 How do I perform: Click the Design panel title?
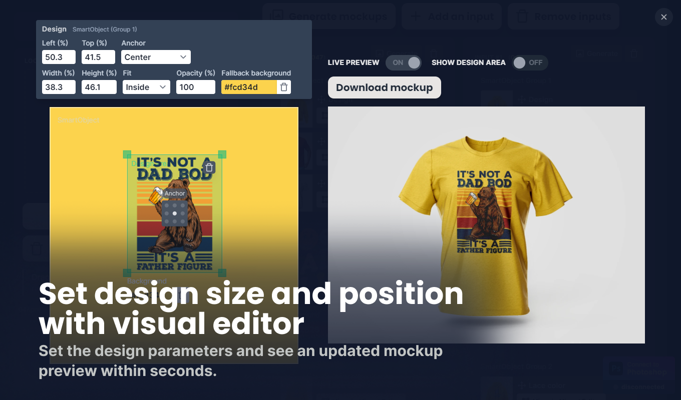tap(54, 29)
